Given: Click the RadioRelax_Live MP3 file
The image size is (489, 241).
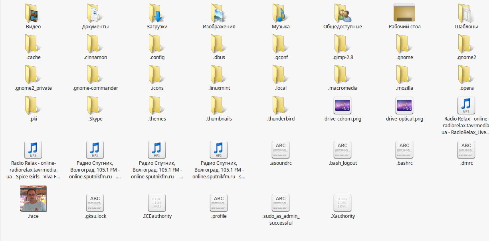Looking at the screenshot, I should (x=466, y=106).
